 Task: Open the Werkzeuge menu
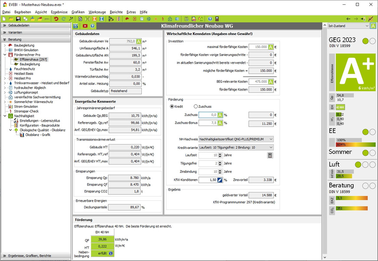[97, 12]
